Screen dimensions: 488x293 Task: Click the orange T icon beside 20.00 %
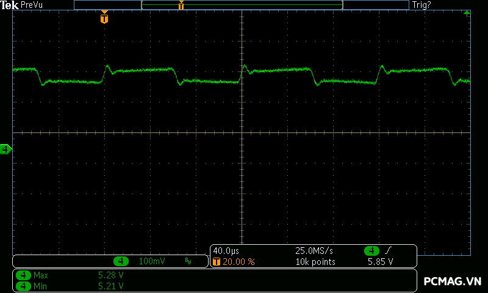pyautogui.click(x=217, y=262)
